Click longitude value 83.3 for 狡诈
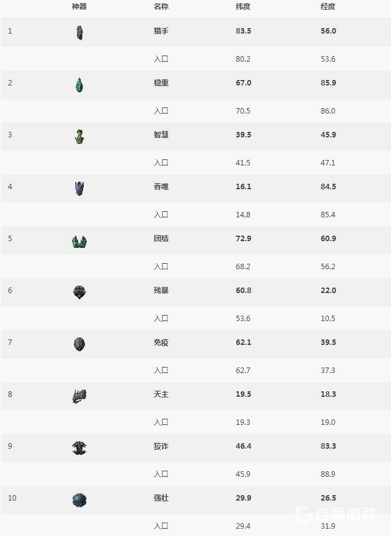This screenshot has height=536, width=391. click(329, 446)
